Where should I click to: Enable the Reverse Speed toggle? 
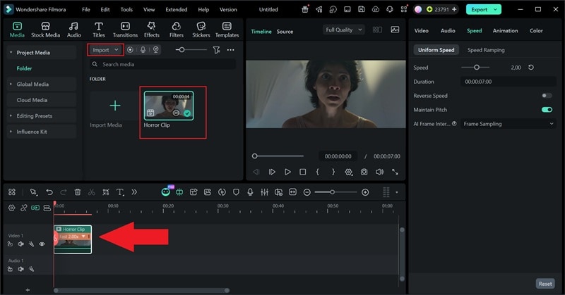pyautogui.click(x=546, y=96)
